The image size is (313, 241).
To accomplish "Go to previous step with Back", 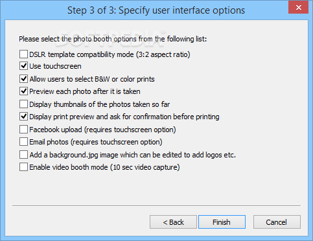I will 173,222.
